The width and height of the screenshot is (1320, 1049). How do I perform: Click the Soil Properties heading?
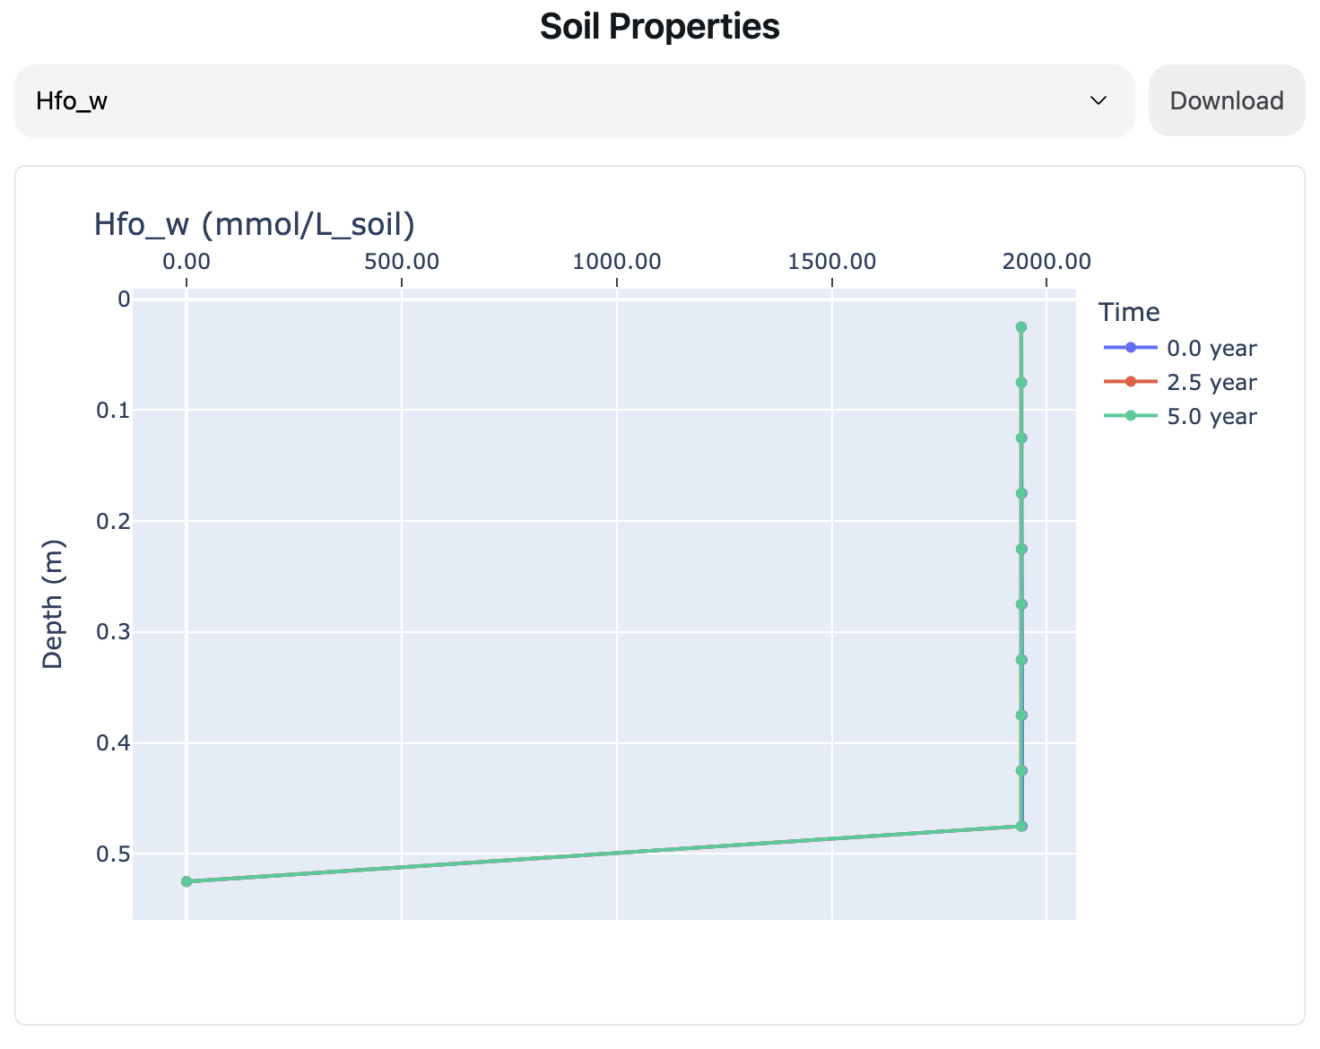[659, 27]
